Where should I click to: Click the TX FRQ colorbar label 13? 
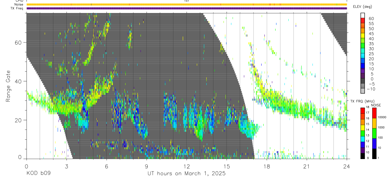[367, 135]
